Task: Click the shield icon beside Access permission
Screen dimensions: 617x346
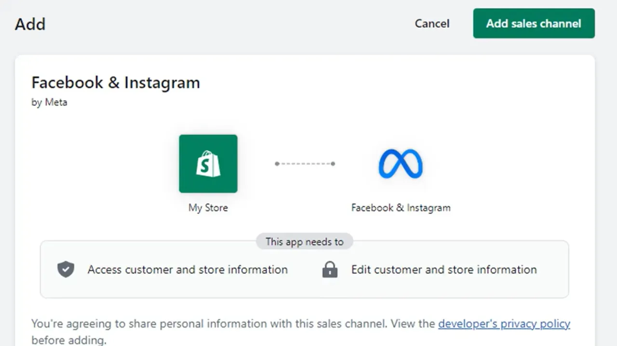Action: (x=66, y=269)
